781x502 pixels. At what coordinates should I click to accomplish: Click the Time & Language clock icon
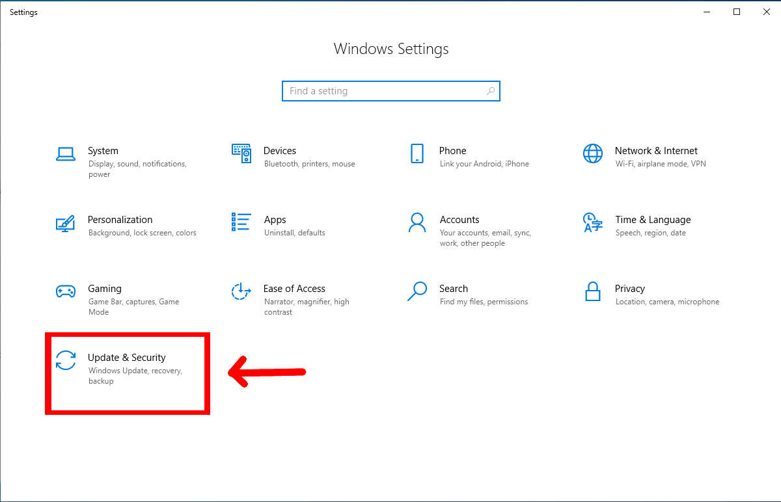pos(593,222)
